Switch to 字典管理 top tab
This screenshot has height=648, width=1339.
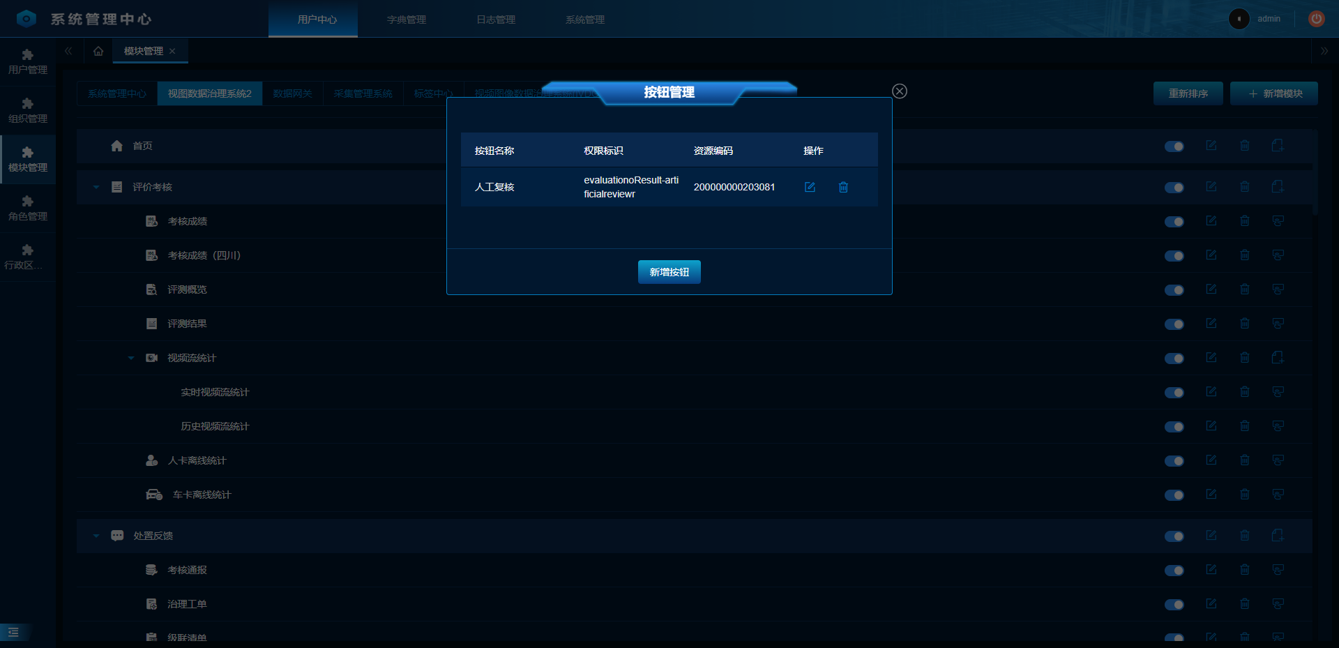(406, 20)
